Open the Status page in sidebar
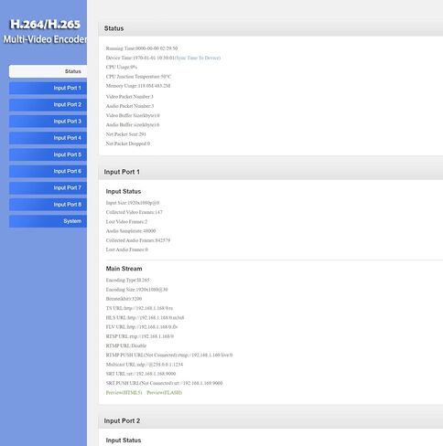The image size is (443, 446). click(48, 71)
